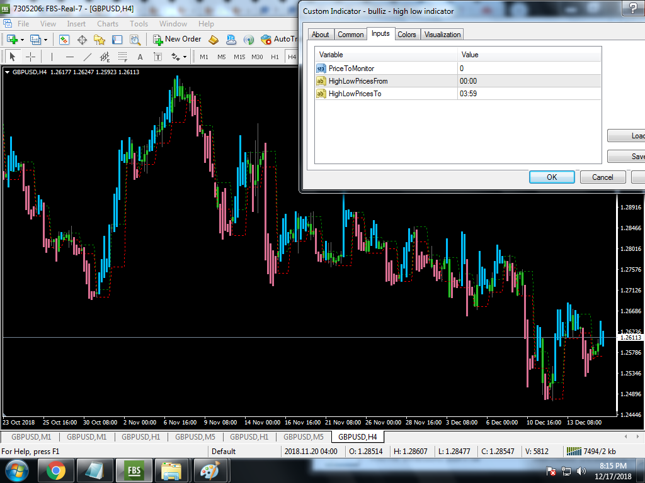Switch to the About tab
This screenshot has height=483, width=645.
tap(321, 35)
